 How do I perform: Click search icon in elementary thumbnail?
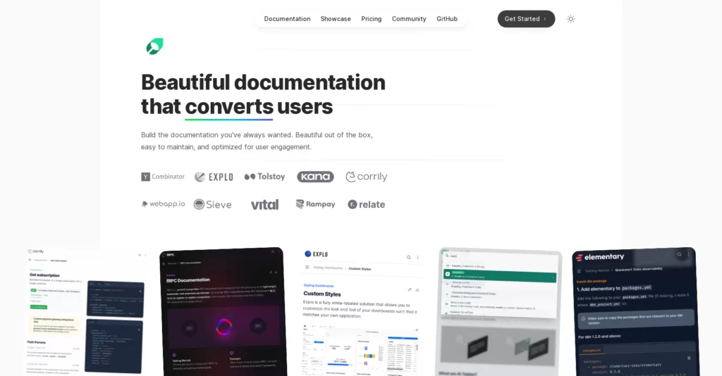tap(679, 254)
